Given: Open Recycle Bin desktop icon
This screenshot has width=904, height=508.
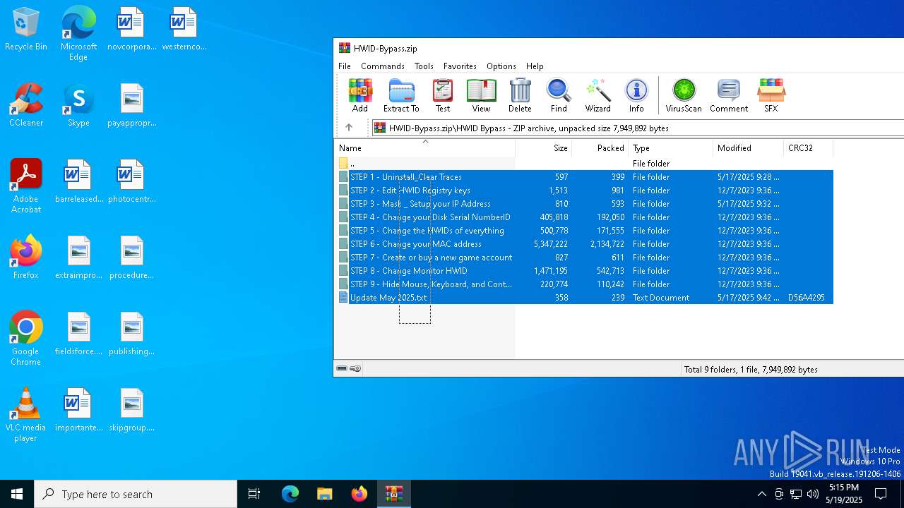Looking at the screenshot, I should [26, 30].
